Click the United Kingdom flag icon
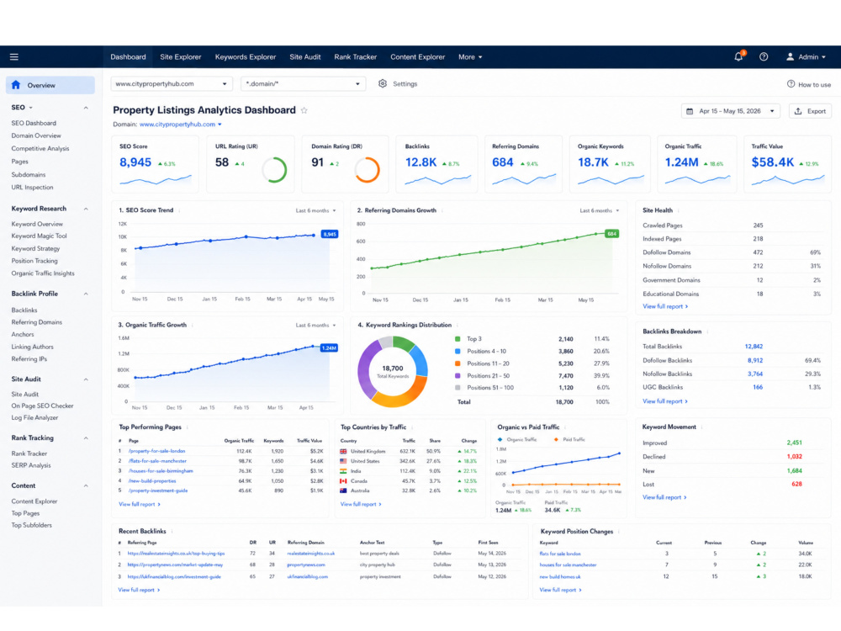Screen dimensions: 841x631 [x=343, y=451]
